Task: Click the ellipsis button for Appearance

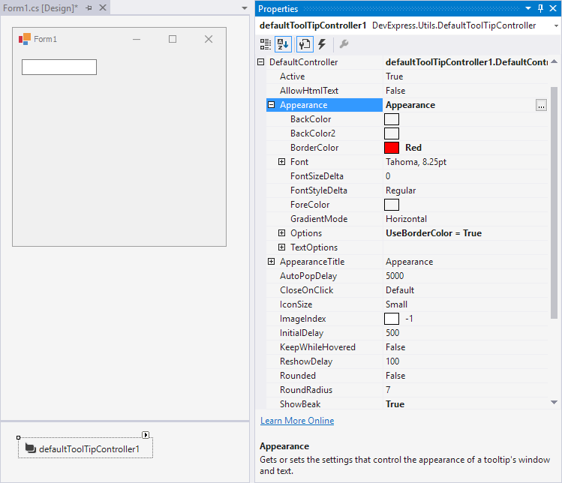Action: pos(541,106)
